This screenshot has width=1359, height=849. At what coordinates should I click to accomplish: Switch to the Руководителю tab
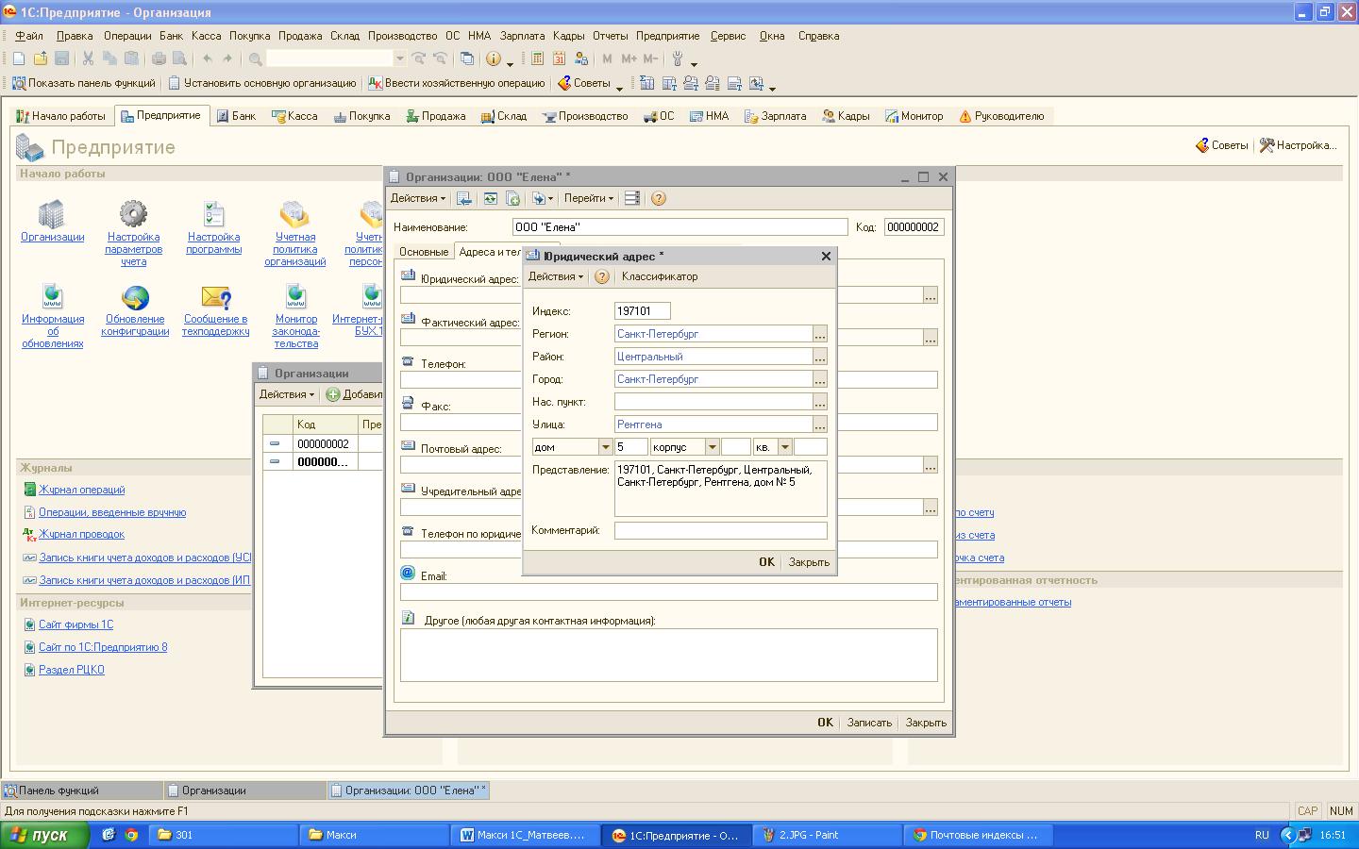[1001, 116]
